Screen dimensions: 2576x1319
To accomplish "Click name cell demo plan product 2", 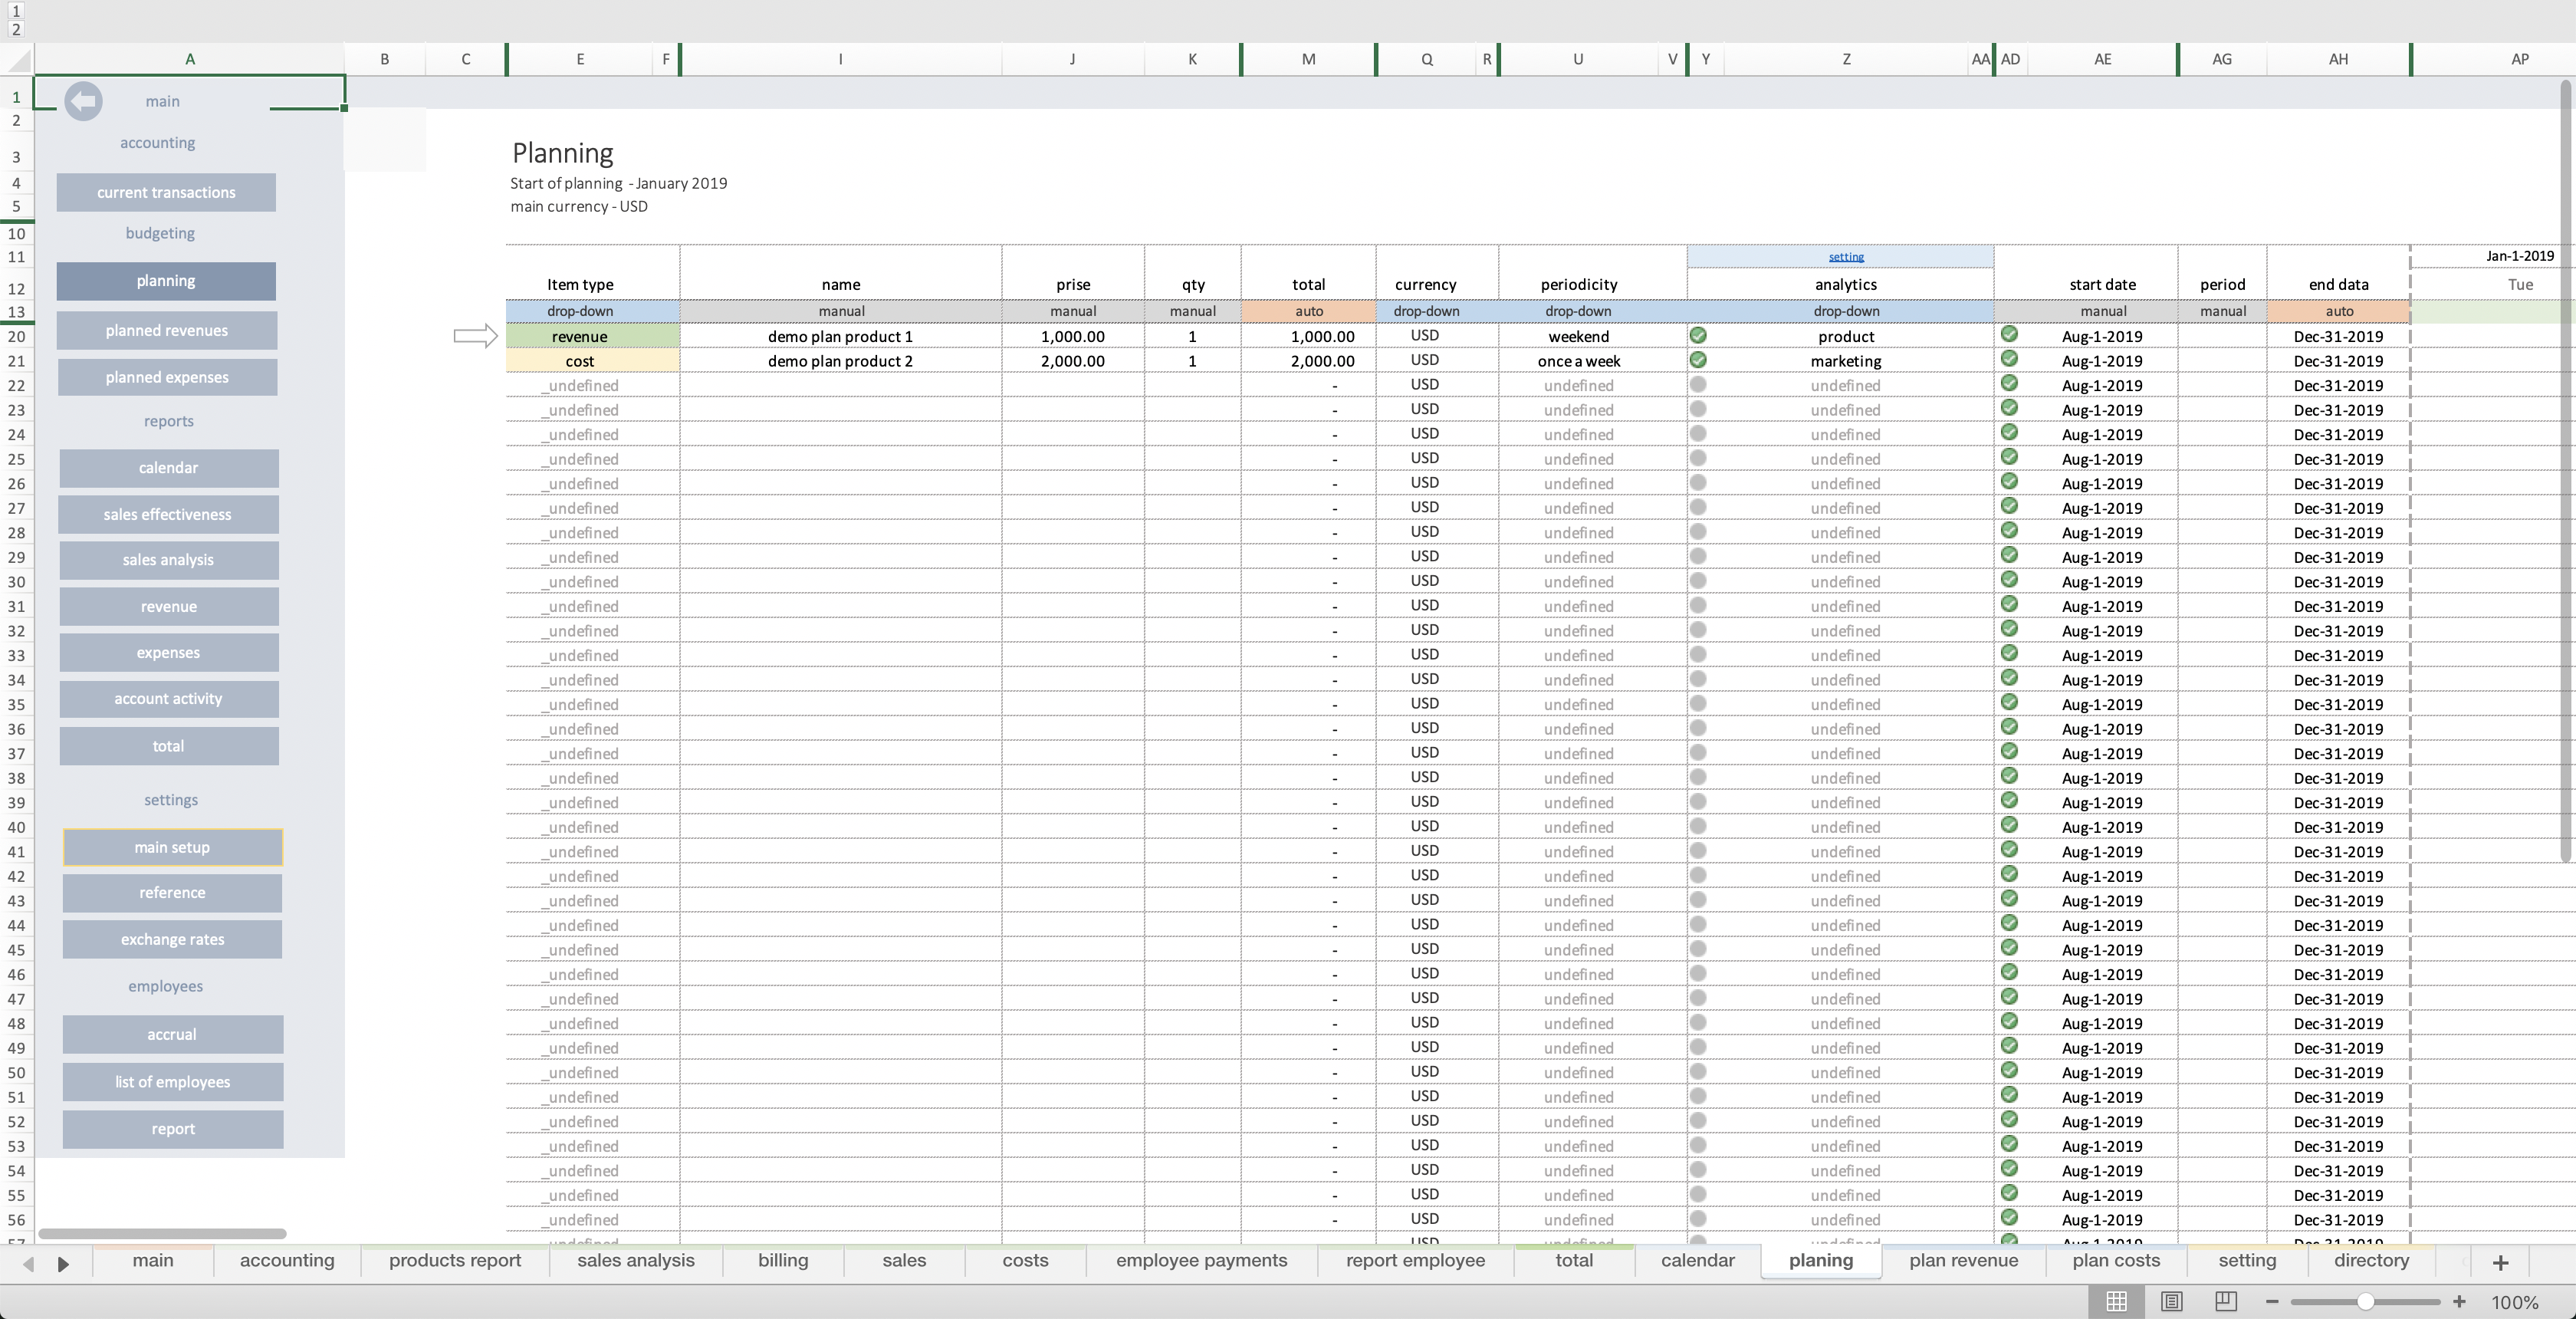I will pos(840,361).
